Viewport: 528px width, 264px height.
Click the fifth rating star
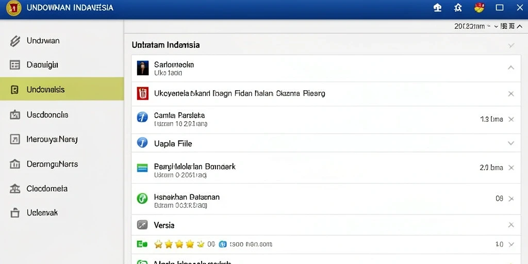pyautogui.click(x=201, y=244)
